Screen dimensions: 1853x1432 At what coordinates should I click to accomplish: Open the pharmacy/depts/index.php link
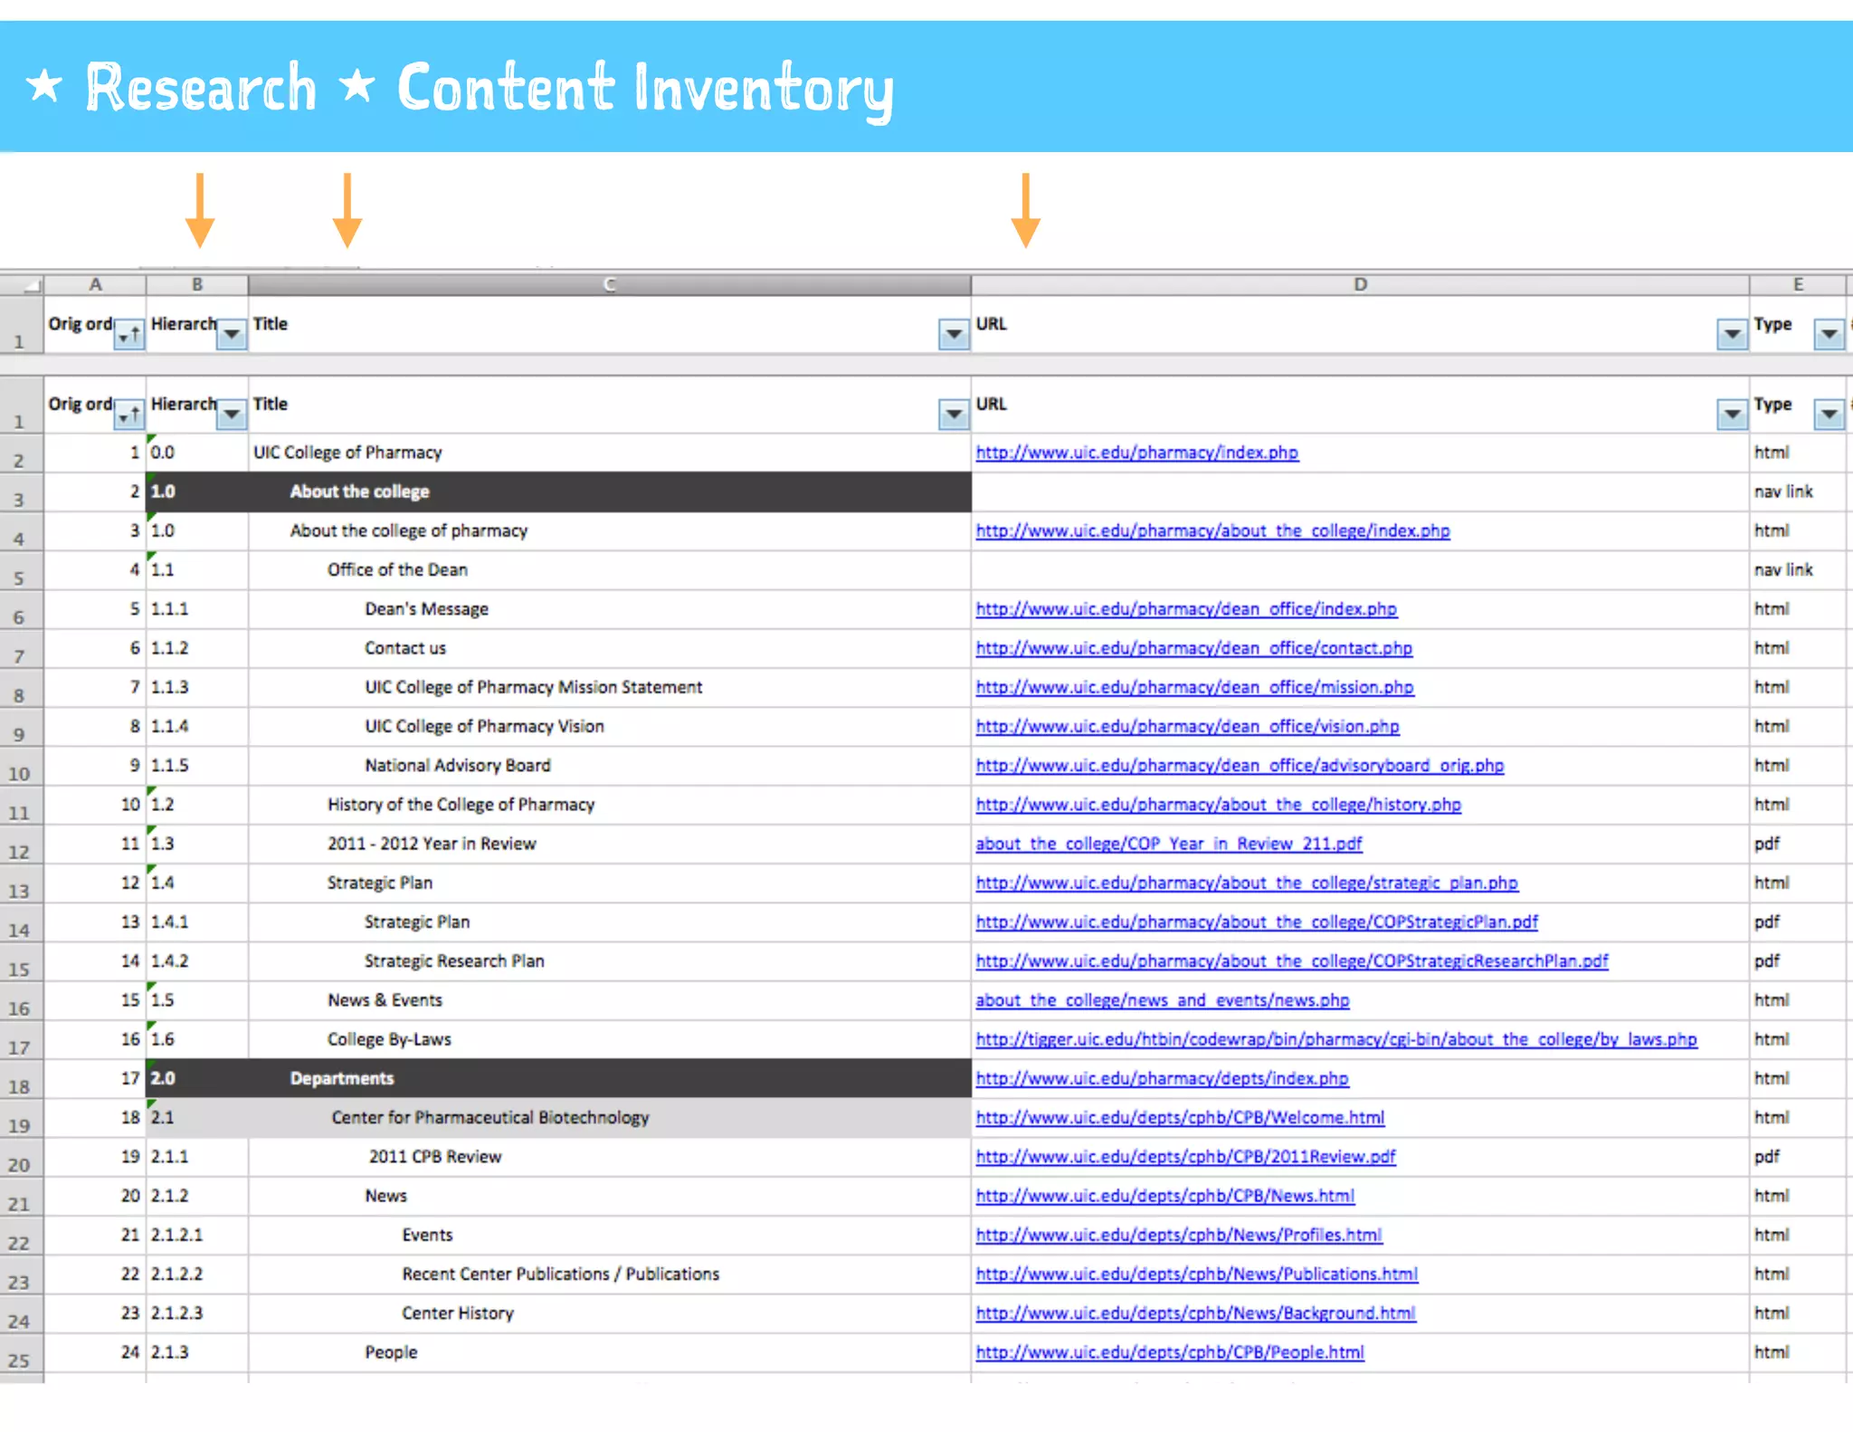(1162, 1079)
